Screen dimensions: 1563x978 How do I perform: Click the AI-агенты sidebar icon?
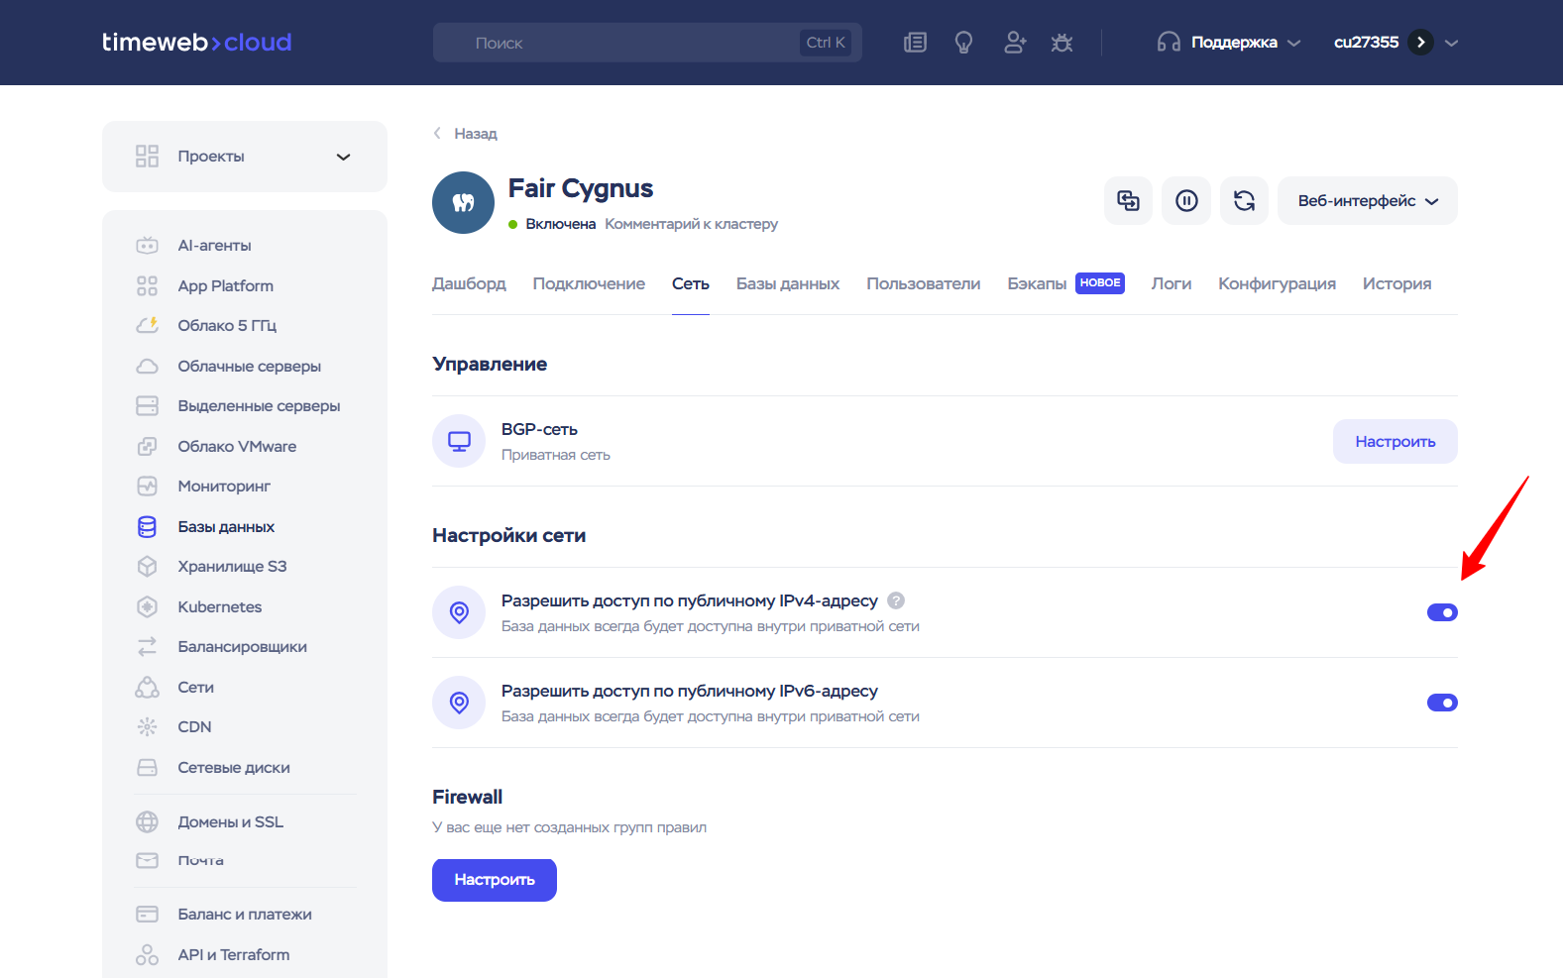[147, 245]
